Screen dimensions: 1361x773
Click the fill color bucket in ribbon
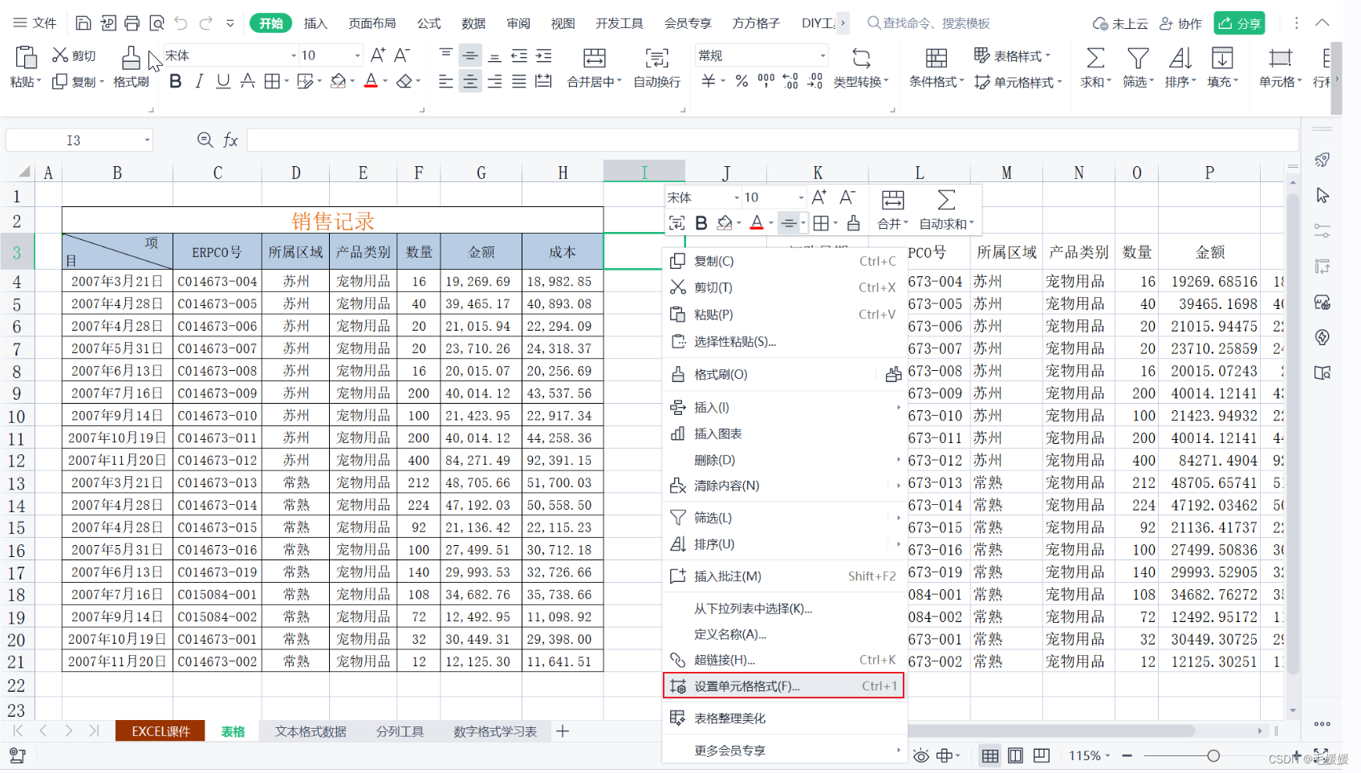click(x=338, y=81)
